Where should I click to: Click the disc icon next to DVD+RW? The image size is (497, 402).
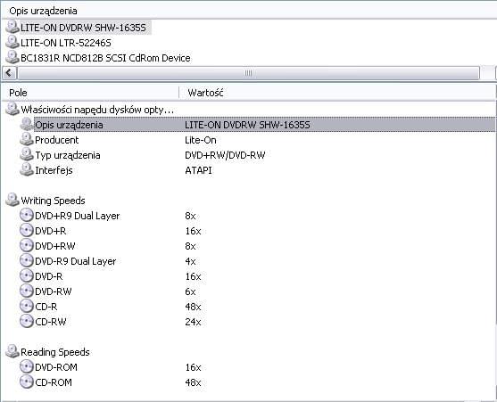[x=26, y=246]
